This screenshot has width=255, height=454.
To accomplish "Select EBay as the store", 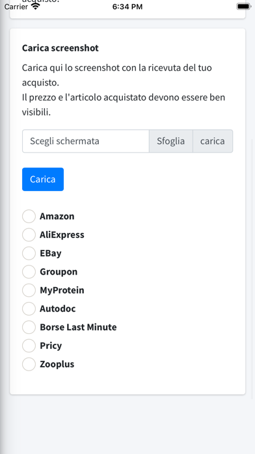I will click(x=29, y=253).
